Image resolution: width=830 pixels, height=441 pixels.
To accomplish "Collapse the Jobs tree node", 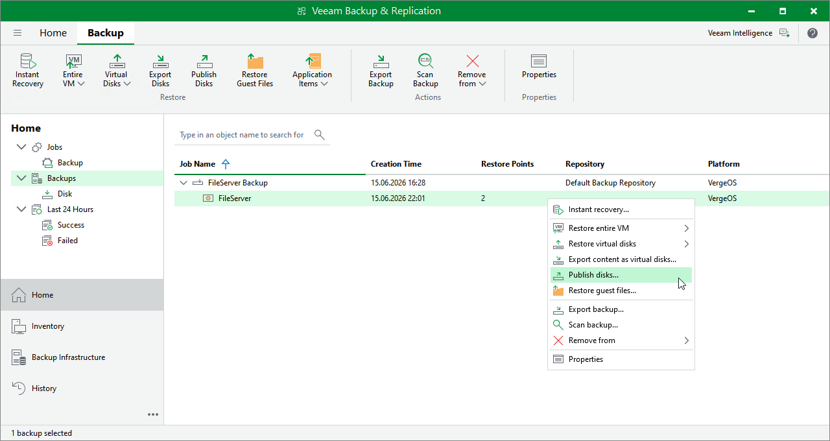I will point(21,147).
